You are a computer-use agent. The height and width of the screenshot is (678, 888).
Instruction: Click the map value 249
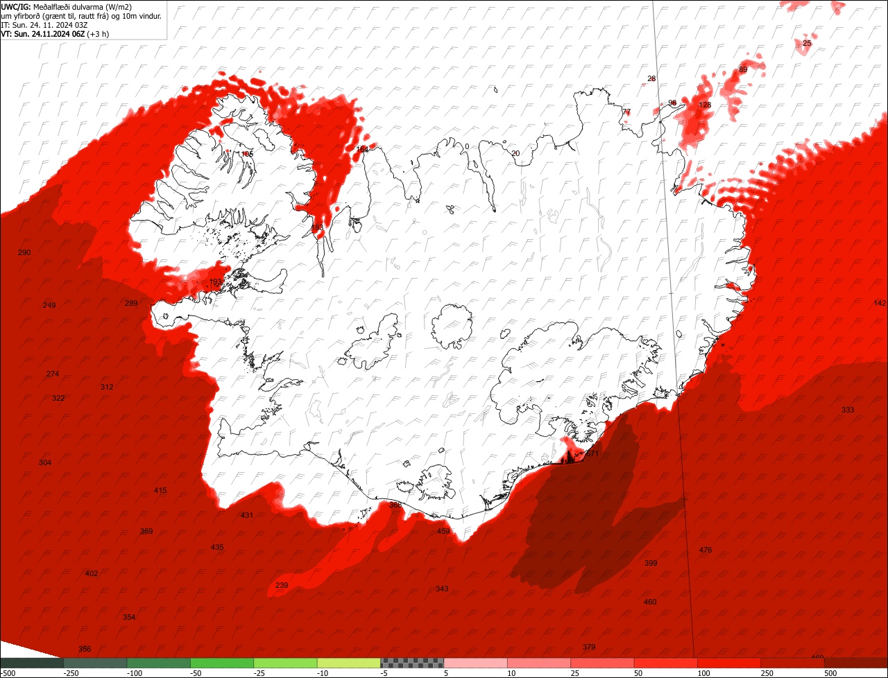[49, 305]
